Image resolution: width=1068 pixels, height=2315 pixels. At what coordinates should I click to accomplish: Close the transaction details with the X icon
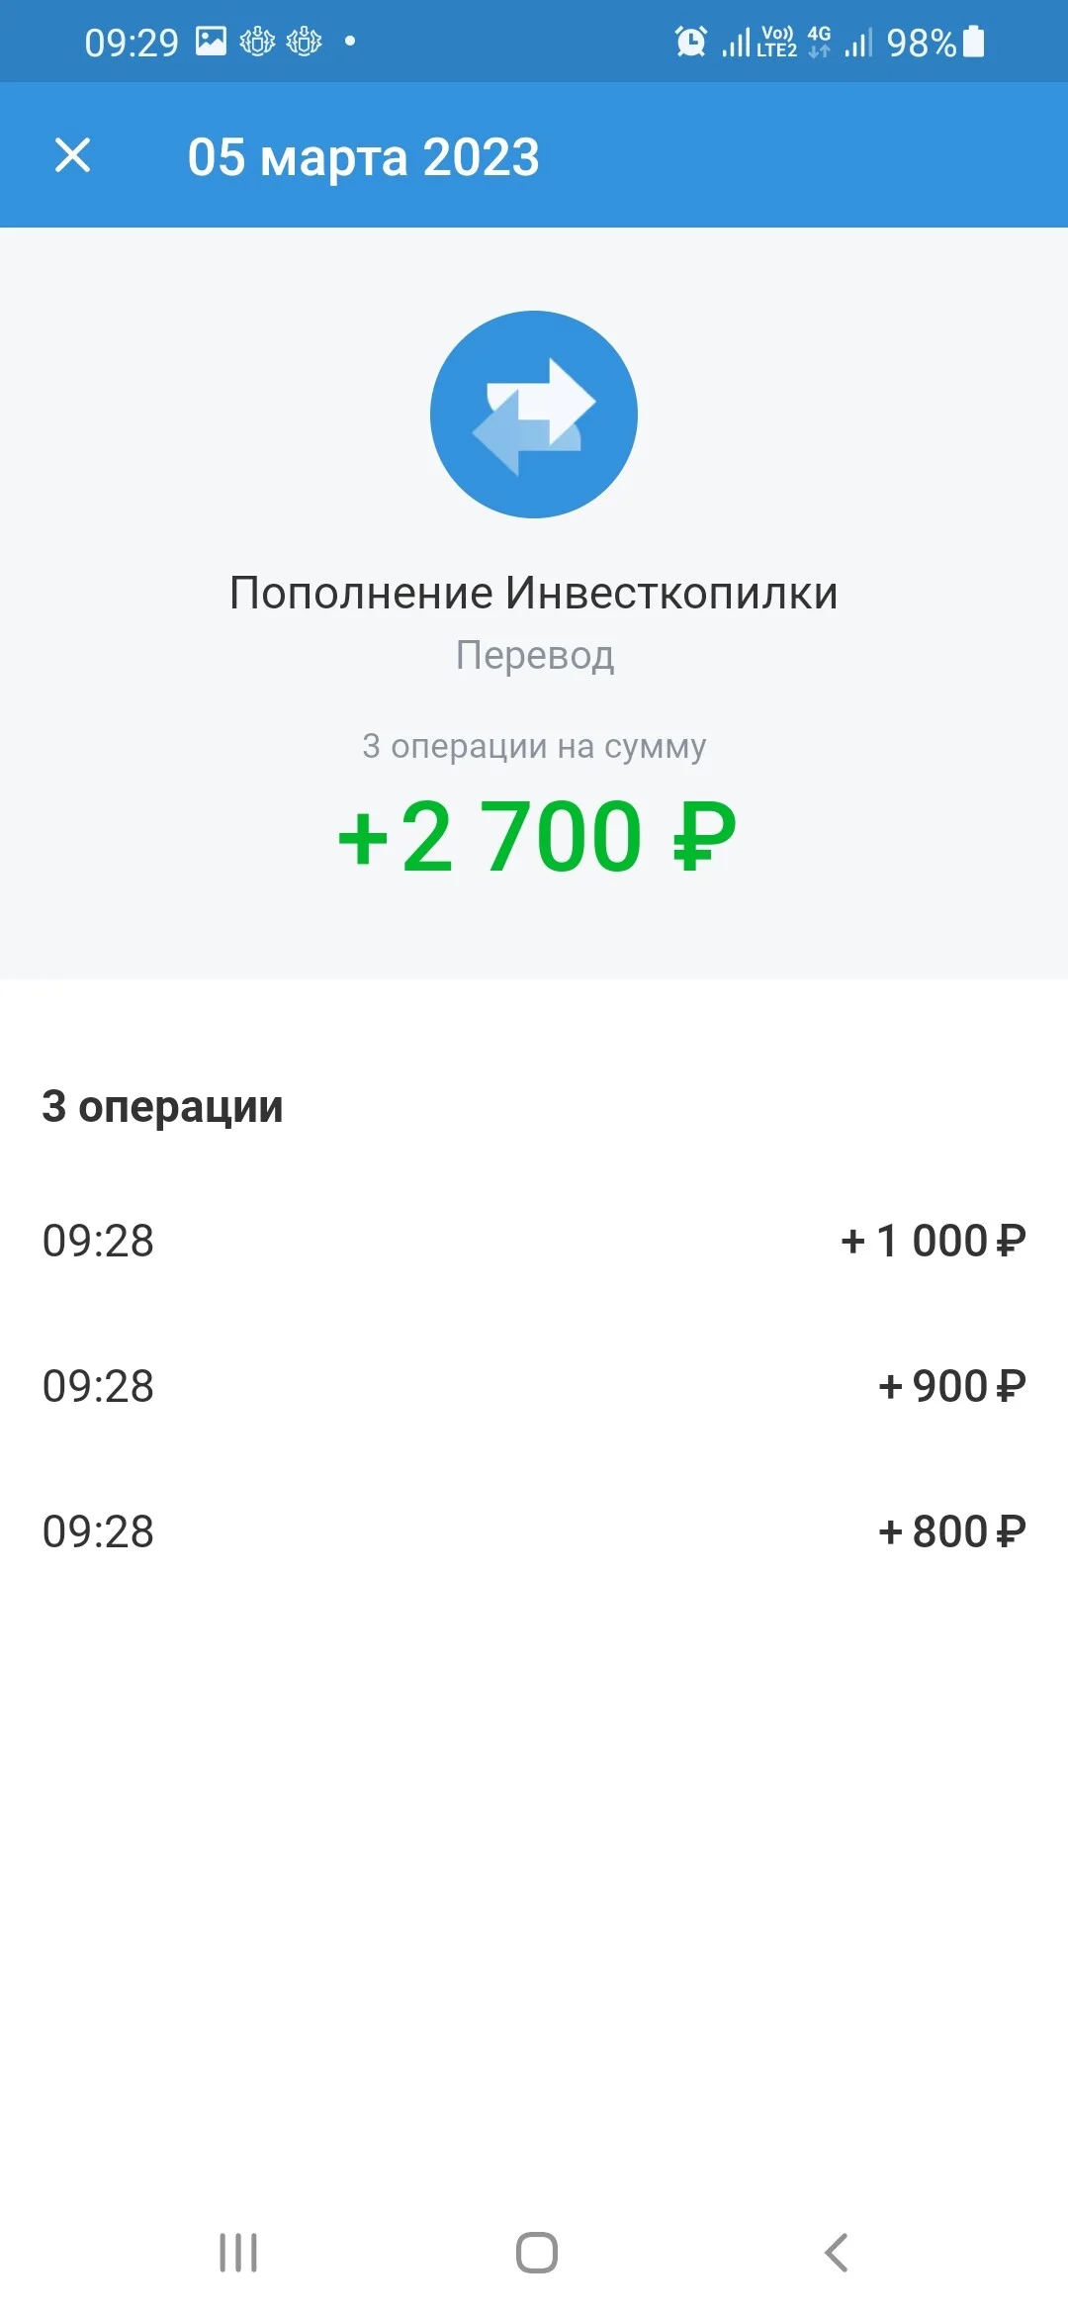coord(72,155)
